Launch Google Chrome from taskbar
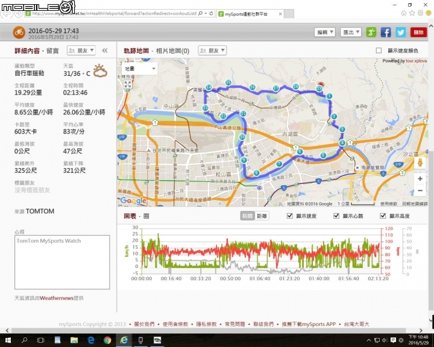This screenshot has height=347, width=434. point(107,340)
